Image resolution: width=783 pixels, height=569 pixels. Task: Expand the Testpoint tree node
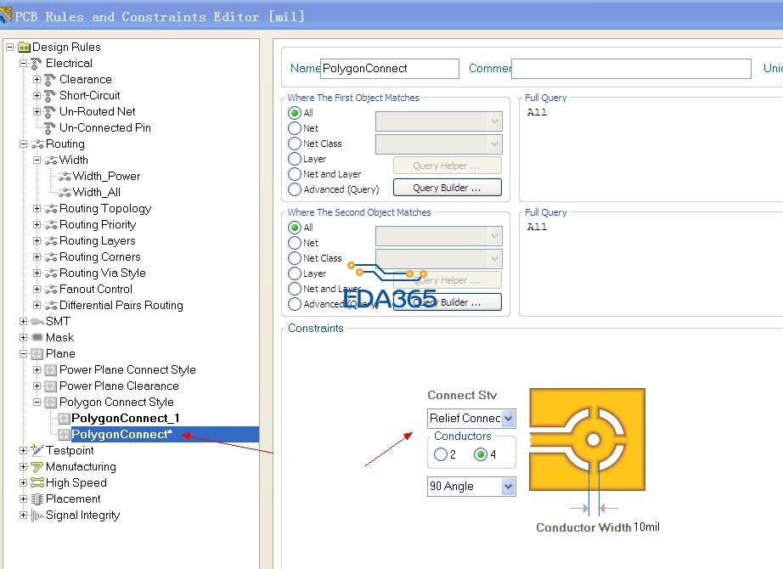point(23,451)
